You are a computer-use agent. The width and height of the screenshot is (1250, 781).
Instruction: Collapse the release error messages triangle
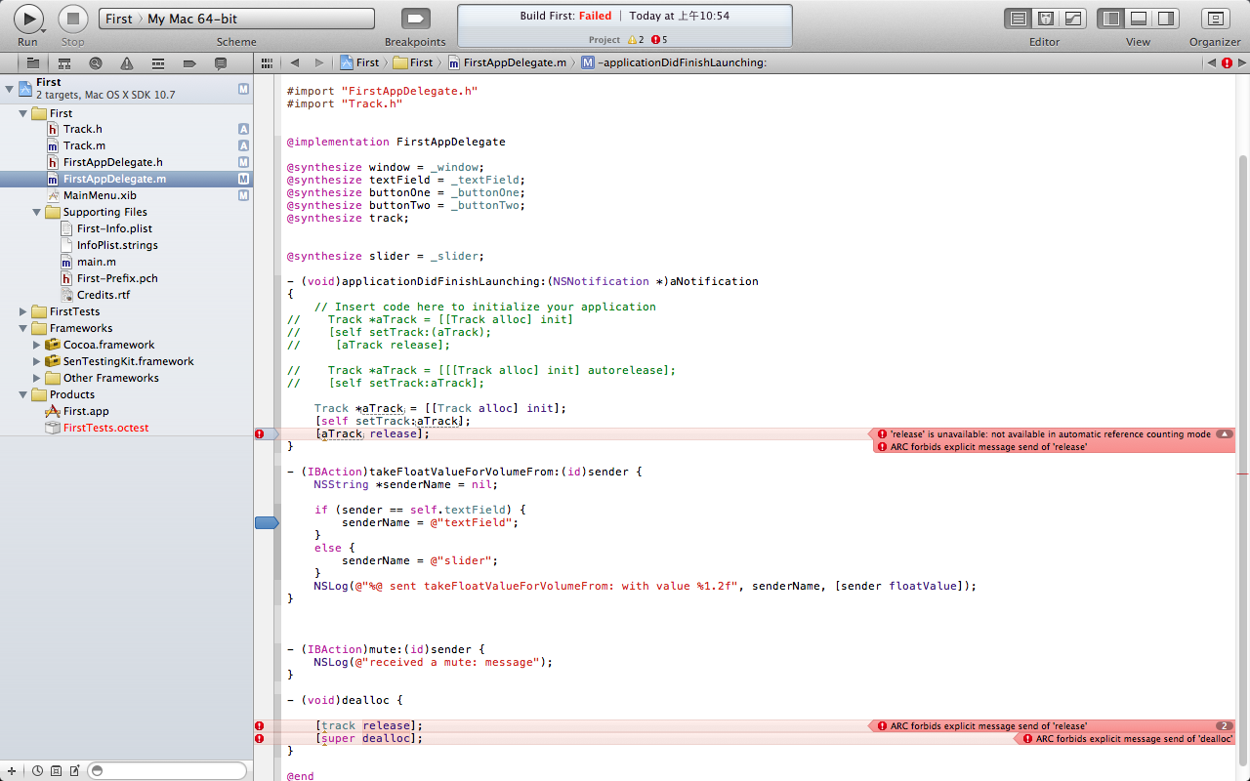pos(1225,433)
